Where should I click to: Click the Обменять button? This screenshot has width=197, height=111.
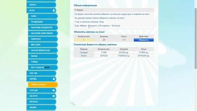coord(144,40)
